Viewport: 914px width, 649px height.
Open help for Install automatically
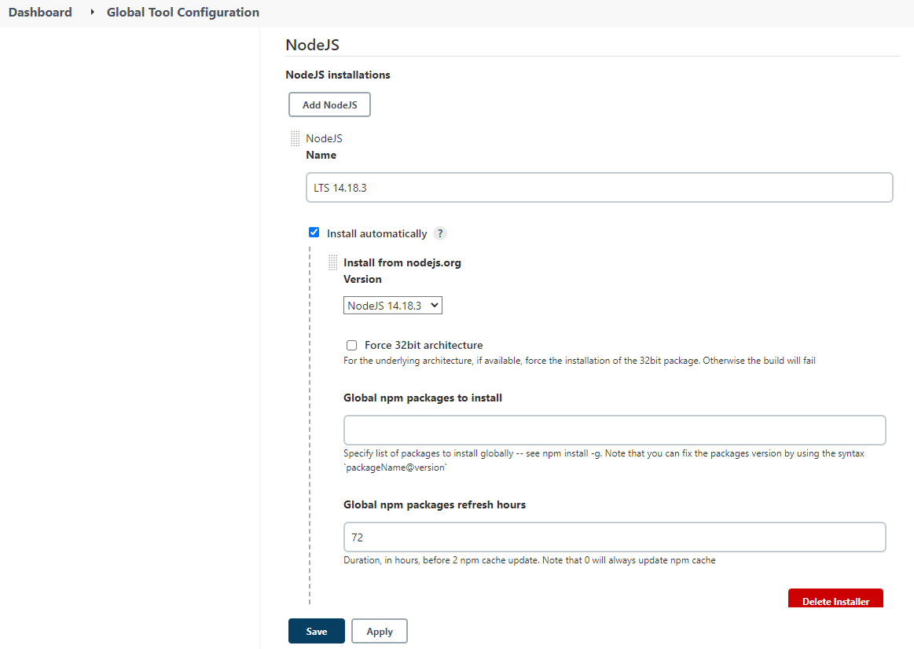pos(440,233)
